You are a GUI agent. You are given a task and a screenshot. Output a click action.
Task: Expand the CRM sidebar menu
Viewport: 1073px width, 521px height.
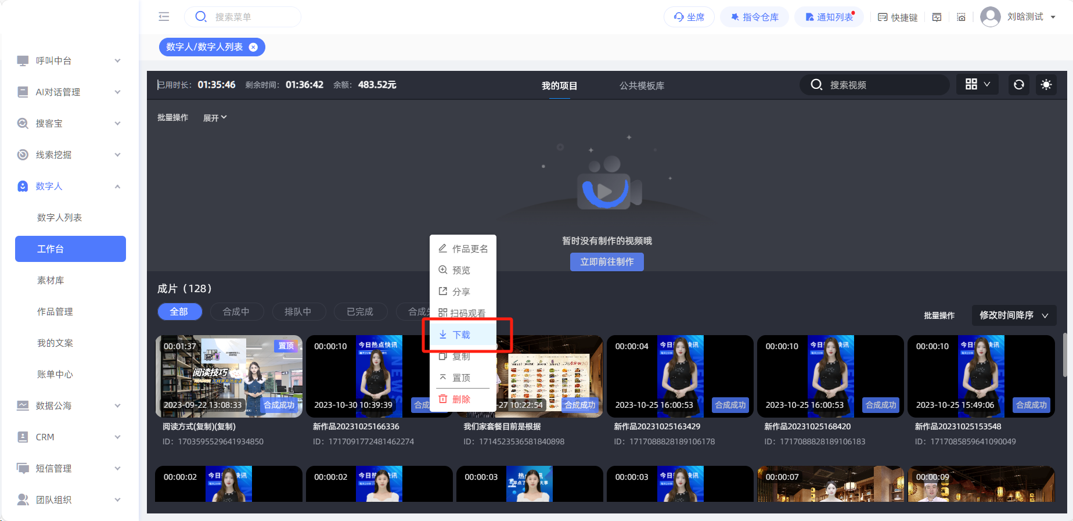coord(70,437)
